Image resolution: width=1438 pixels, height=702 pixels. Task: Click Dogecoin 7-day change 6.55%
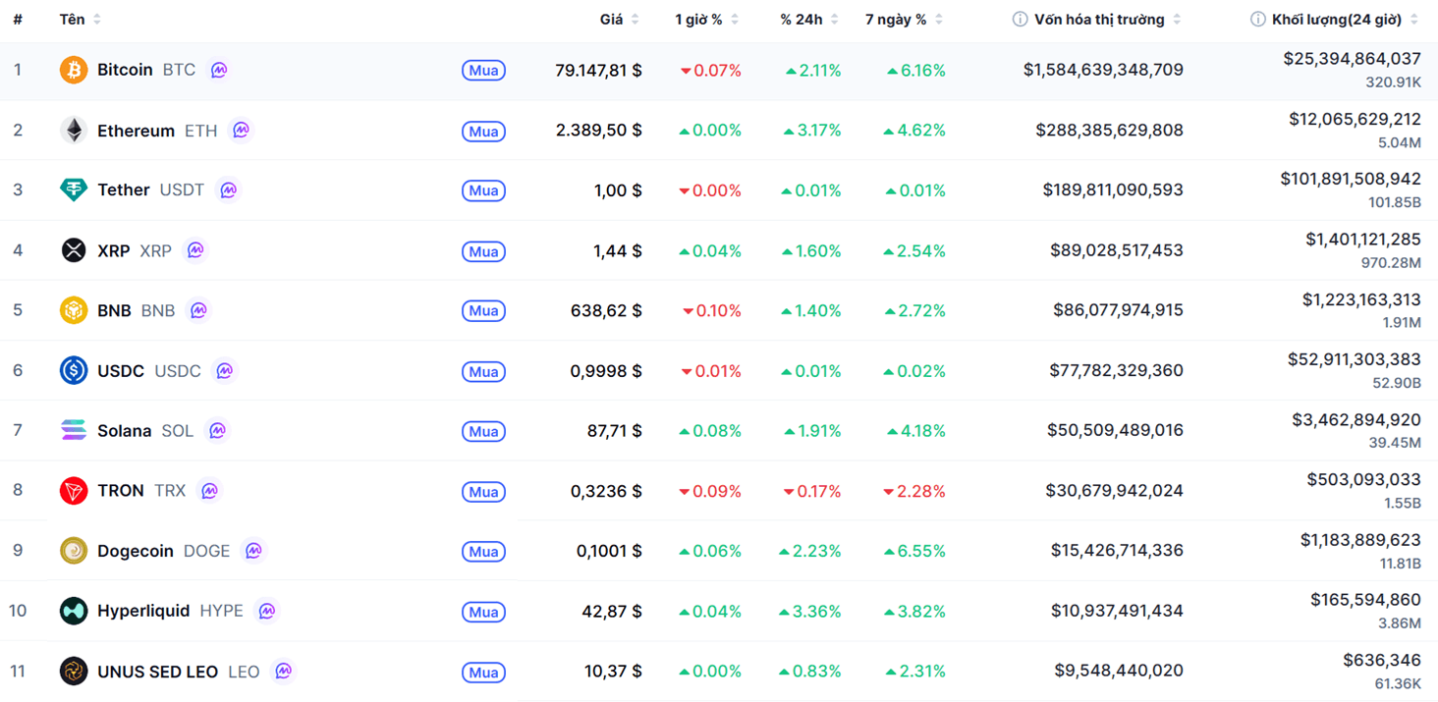[x=913, y=551]
